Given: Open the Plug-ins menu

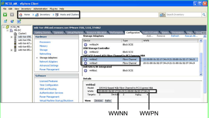Looking at the screenshot, I should [x=53, y=9].
